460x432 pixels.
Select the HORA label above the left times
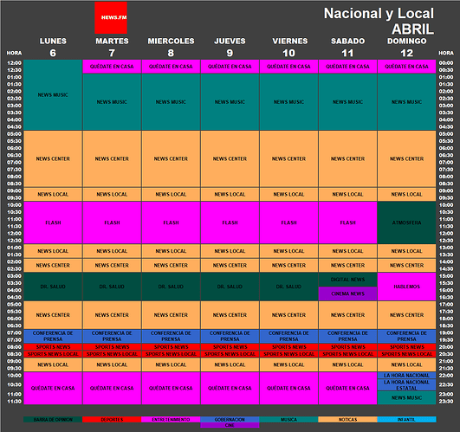14,53
